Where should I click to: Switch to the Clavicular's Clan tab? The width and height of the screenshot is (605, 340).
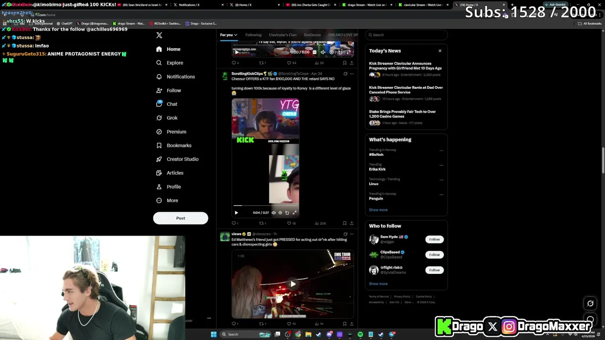(x=283, y=35)
